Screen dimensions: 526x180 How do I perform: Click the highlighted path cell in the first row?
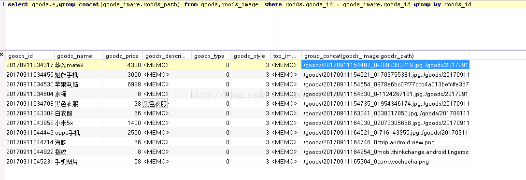coord(385,65)
